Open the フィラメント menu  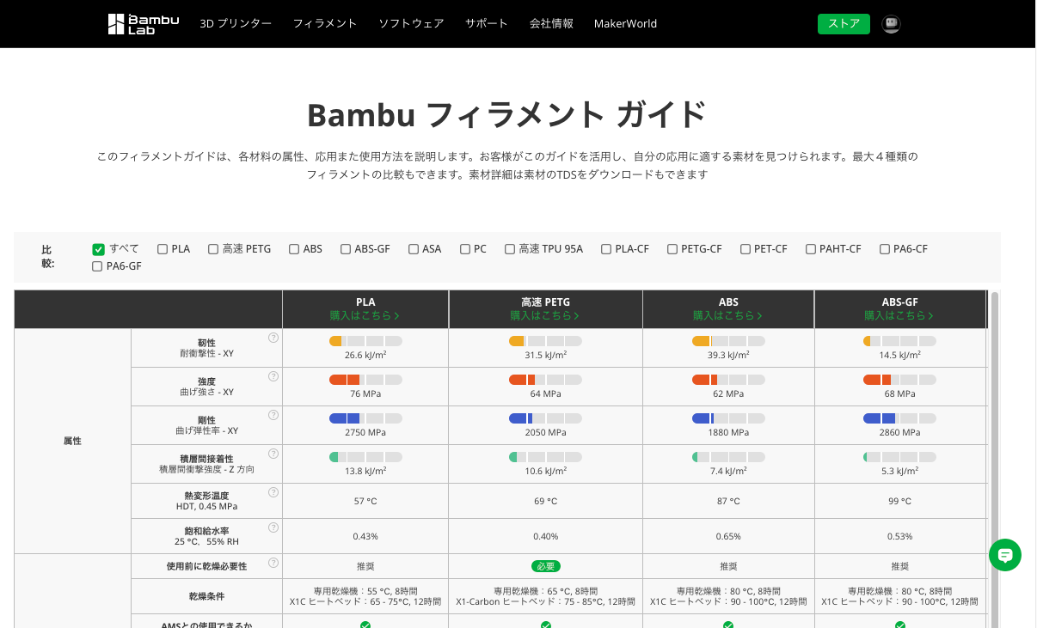(325, 24)
